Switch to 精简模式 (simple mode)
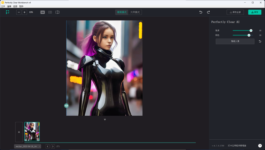Screen dimensions: 265x150 pyautogui.click(x=122, y=12)
